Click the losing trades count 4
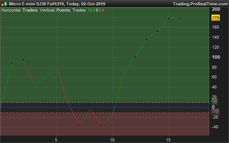Screen dimensions: 229x143 103,10
